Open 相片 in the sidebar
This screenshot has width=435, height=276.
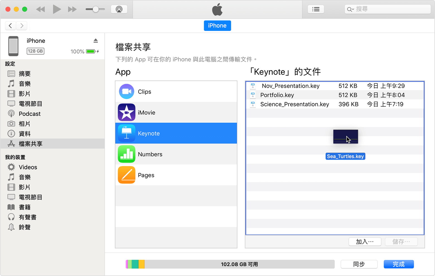(52, 124)
